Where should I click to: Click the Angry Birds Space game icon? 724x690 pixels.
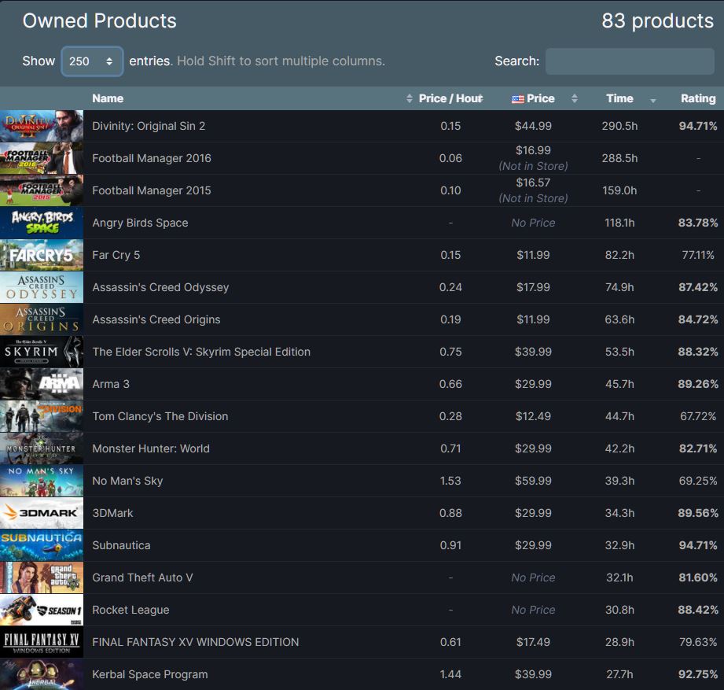tap(41, 223)
